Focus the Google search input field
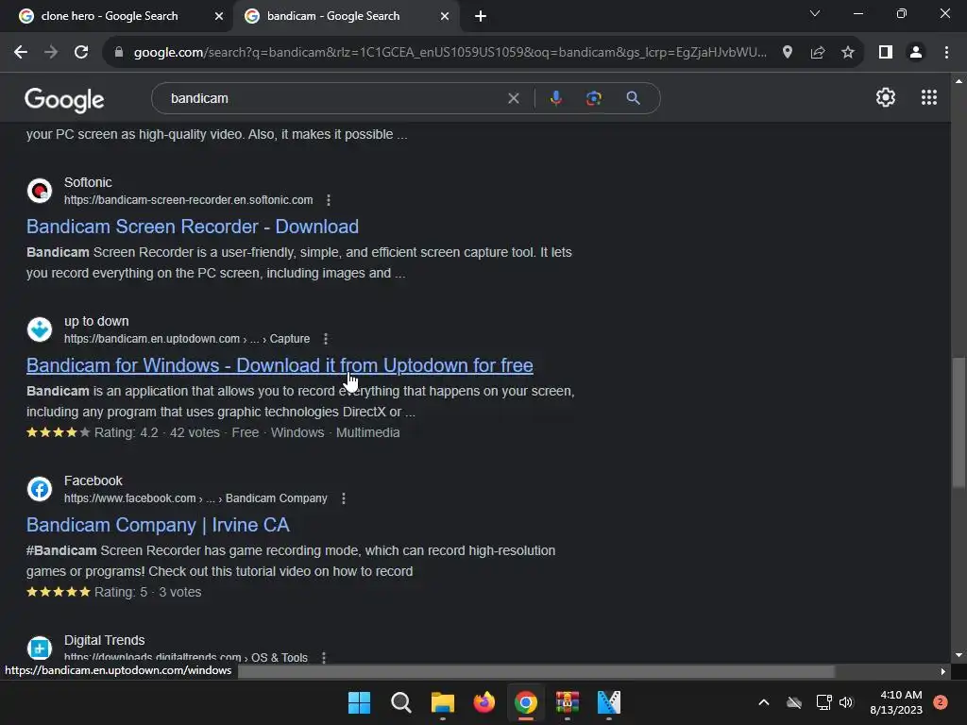This screenshot has height=725, width=967. pos(333,98)
